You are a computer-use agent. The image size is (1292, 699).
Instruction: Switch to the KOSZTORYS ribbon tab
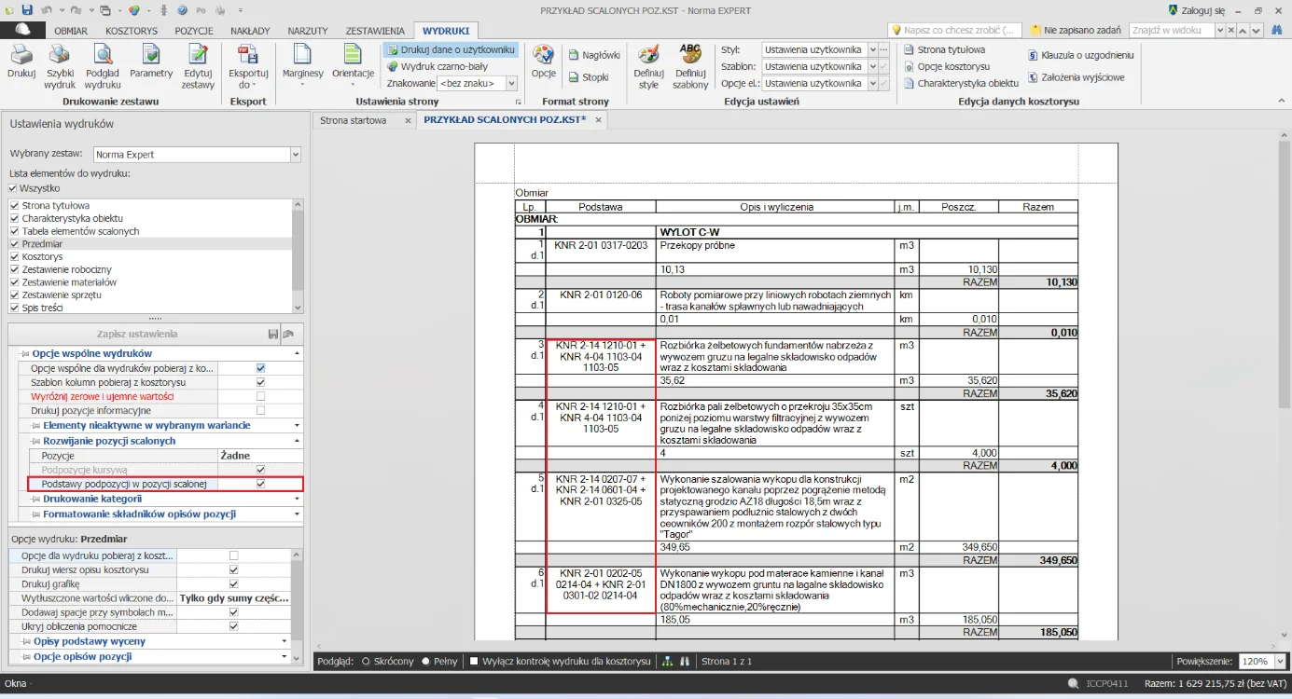click(131, 31)
